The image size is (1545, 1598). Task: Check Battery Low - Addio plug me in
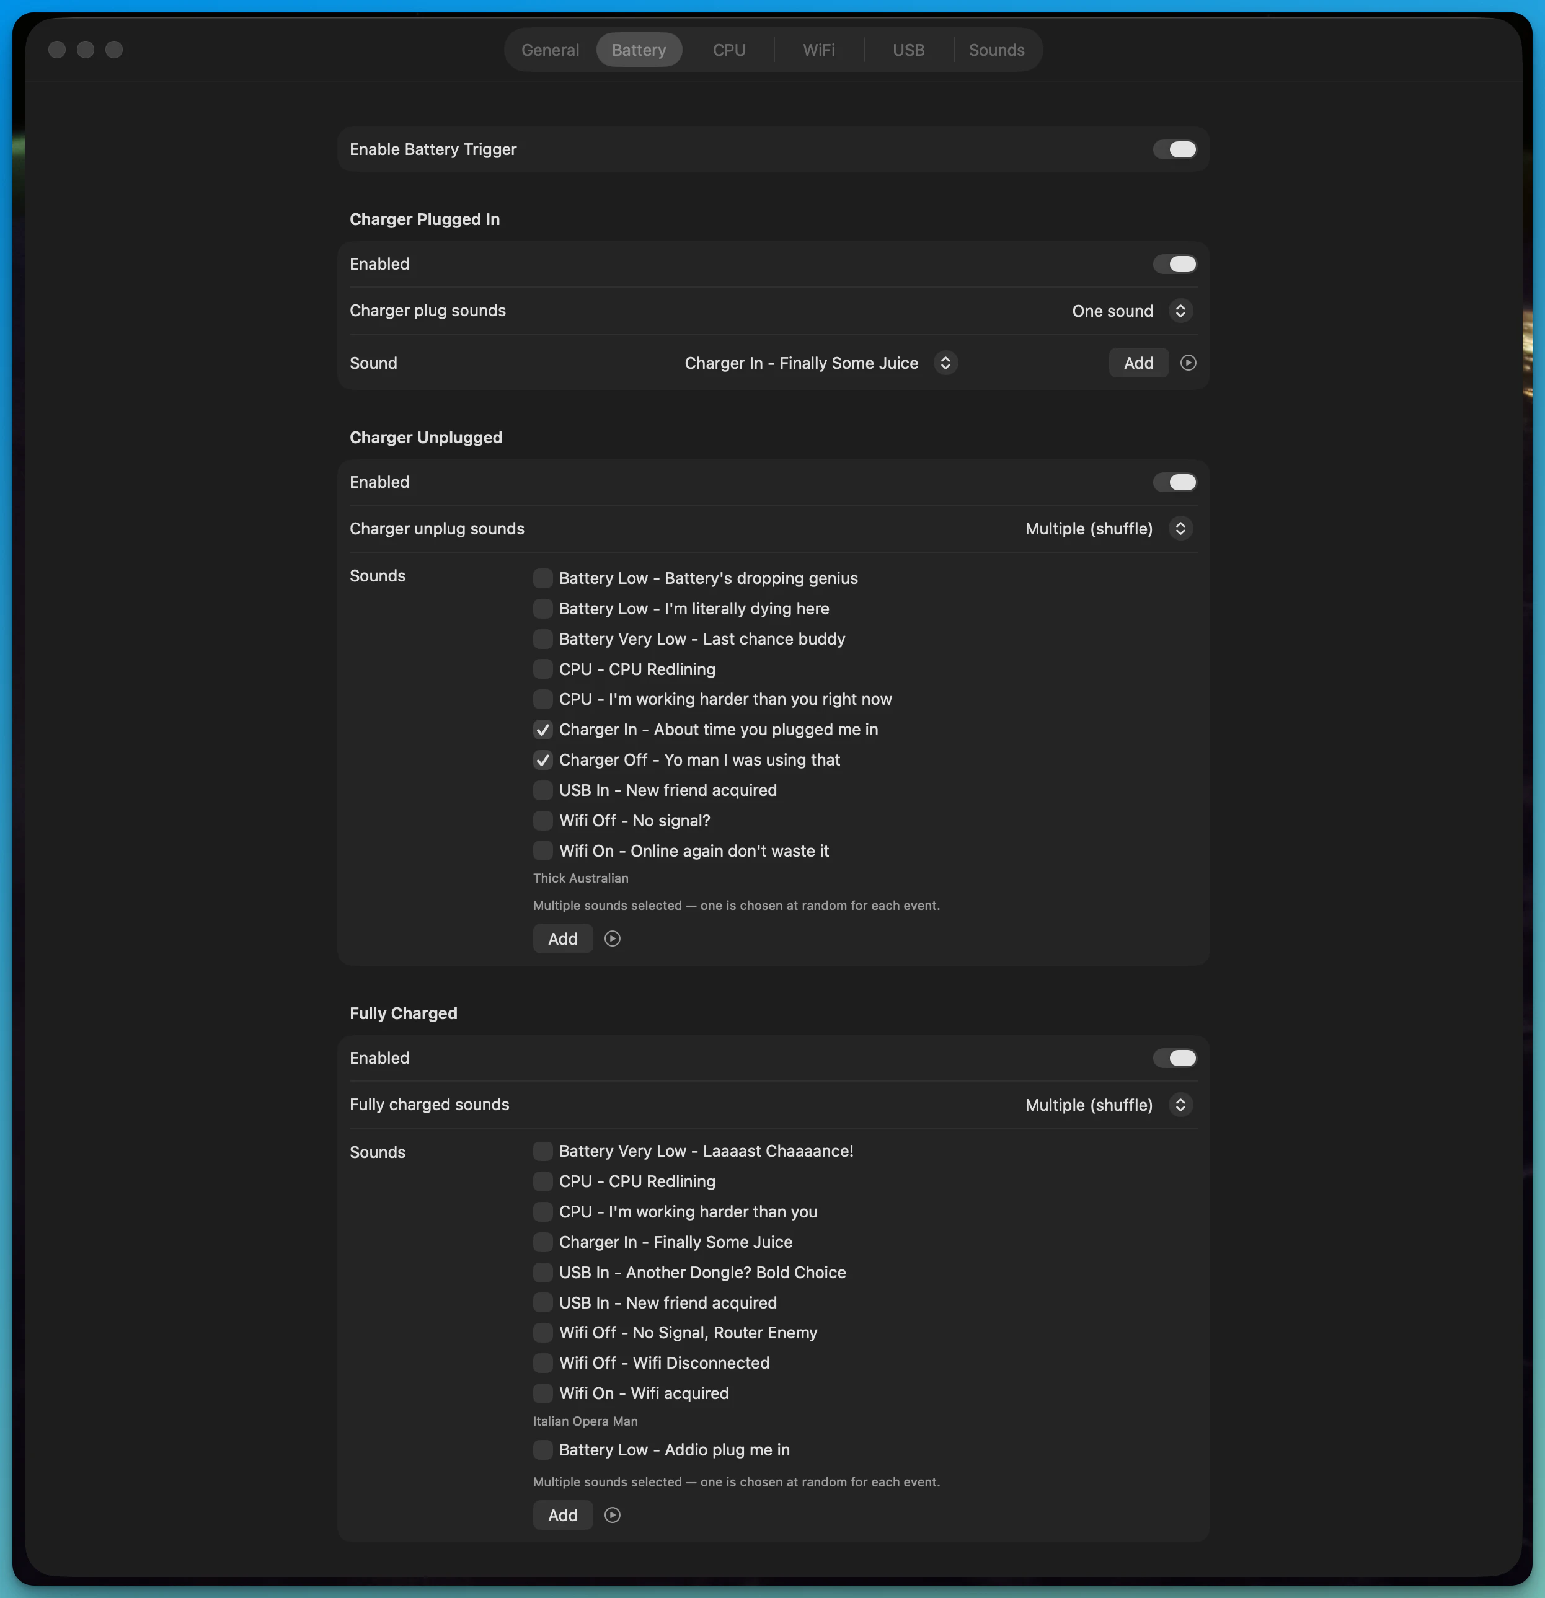pos(543,1450)
